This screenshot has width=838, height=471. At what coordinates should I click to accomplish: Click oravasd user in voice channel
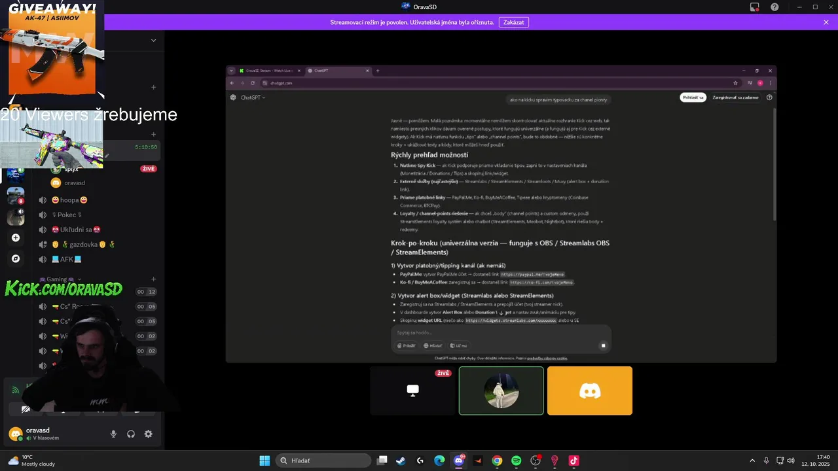(69, 183)
